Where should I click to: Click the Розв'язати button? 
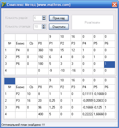92,22
